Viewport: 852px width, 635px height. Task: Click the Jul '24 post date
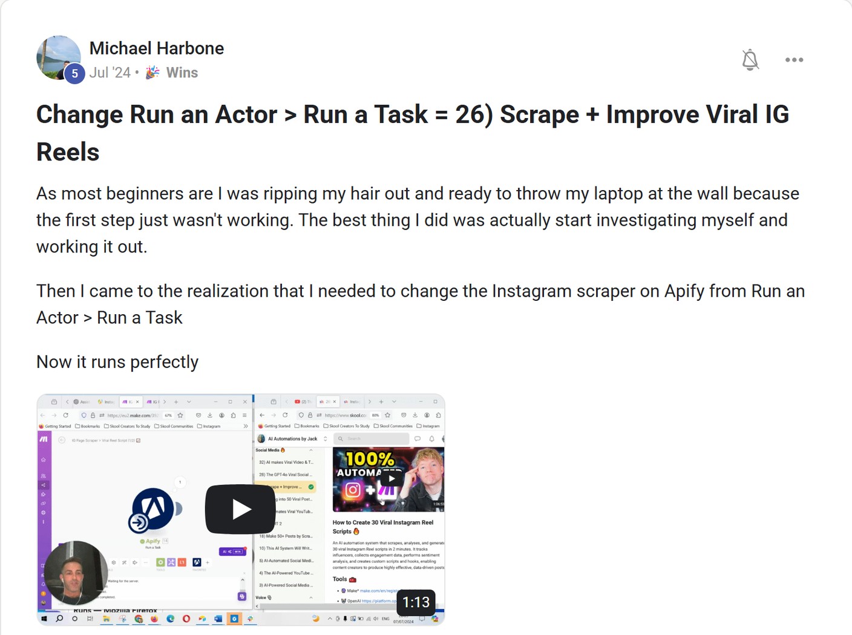pos(110,73)
